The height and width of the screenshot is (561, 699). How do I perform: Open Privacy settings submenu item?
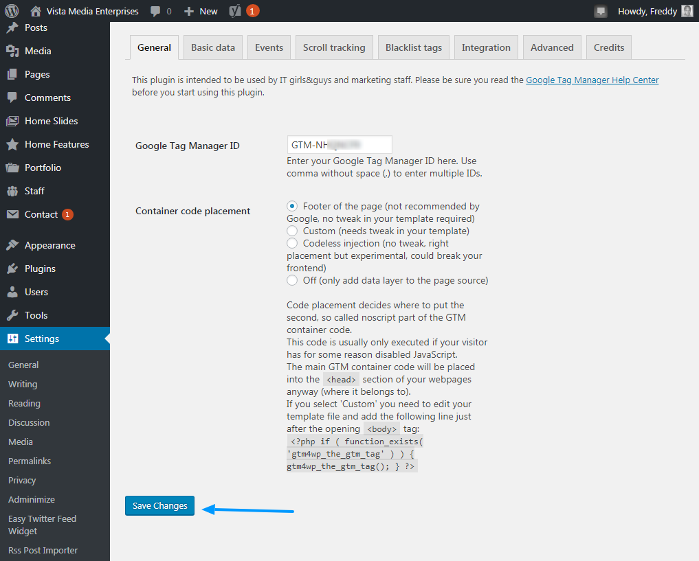tap(22, 481)
